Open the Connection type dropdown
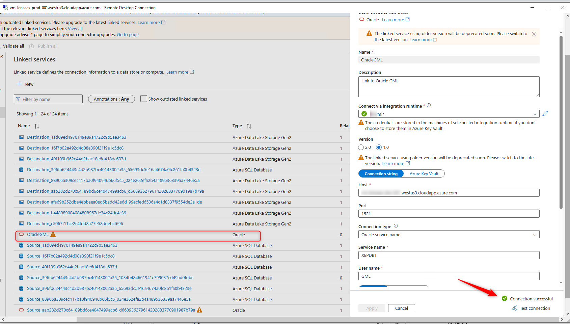The width and height of the screenshot is (570, 324). [449, 235]
